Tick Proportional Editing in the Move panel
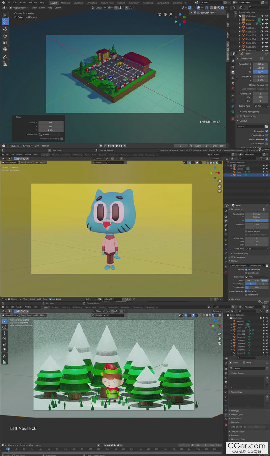 click(62, 139)
